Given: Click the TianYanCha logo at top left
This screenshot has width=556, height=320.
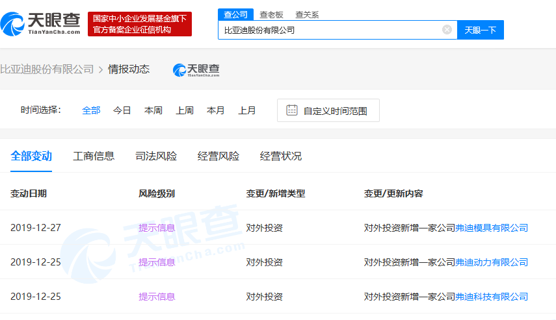Looking at the screenshot, I should (x=41, y=23).
